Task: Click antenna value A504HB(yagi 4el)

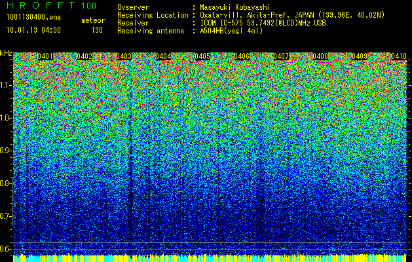Action: click(x=231, y=31)
